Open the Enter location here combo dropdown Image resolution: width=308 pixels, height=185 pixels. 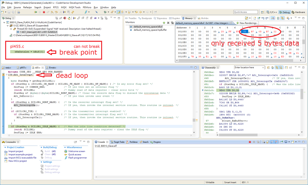click(263, 67)
